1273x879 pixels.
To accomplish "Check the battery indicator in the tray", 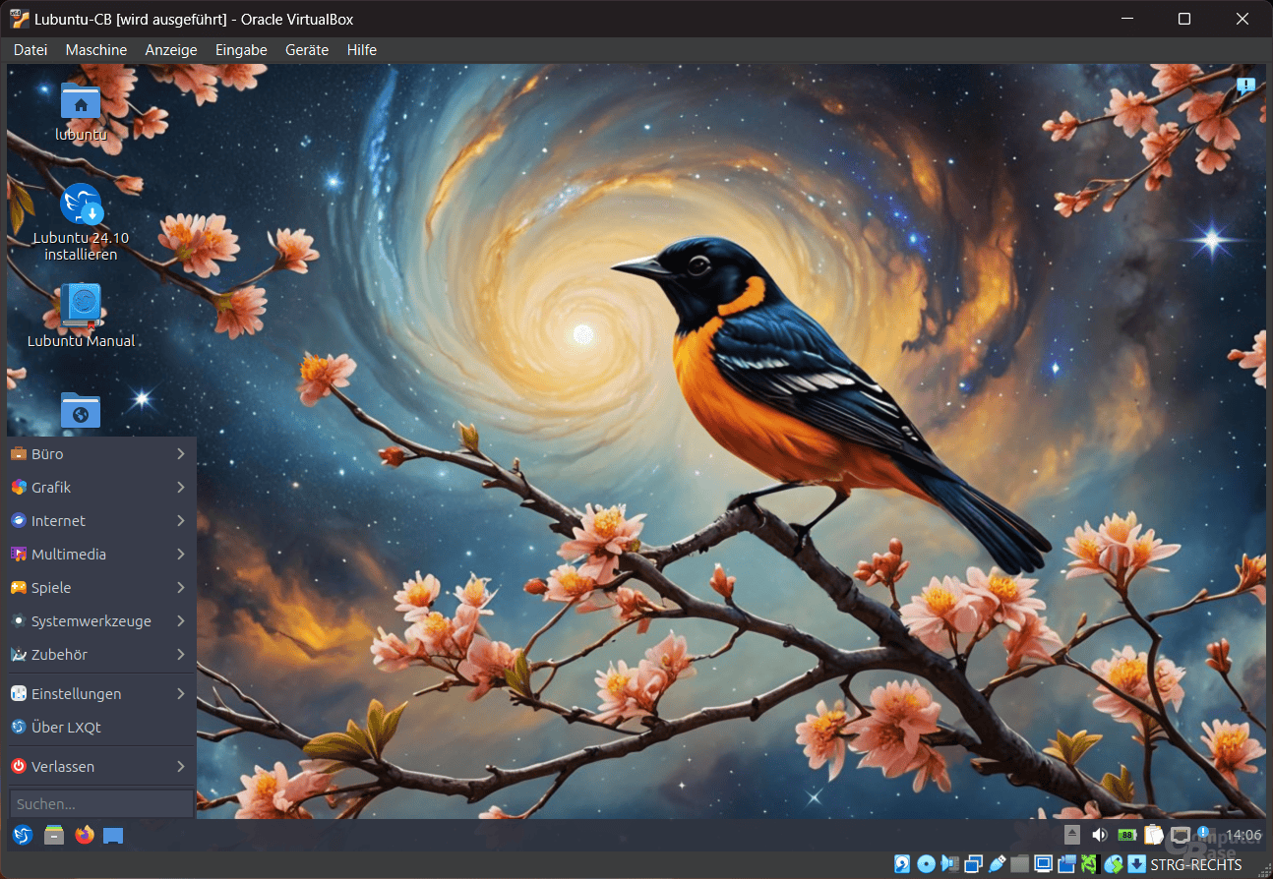I will click(1127, 835).
